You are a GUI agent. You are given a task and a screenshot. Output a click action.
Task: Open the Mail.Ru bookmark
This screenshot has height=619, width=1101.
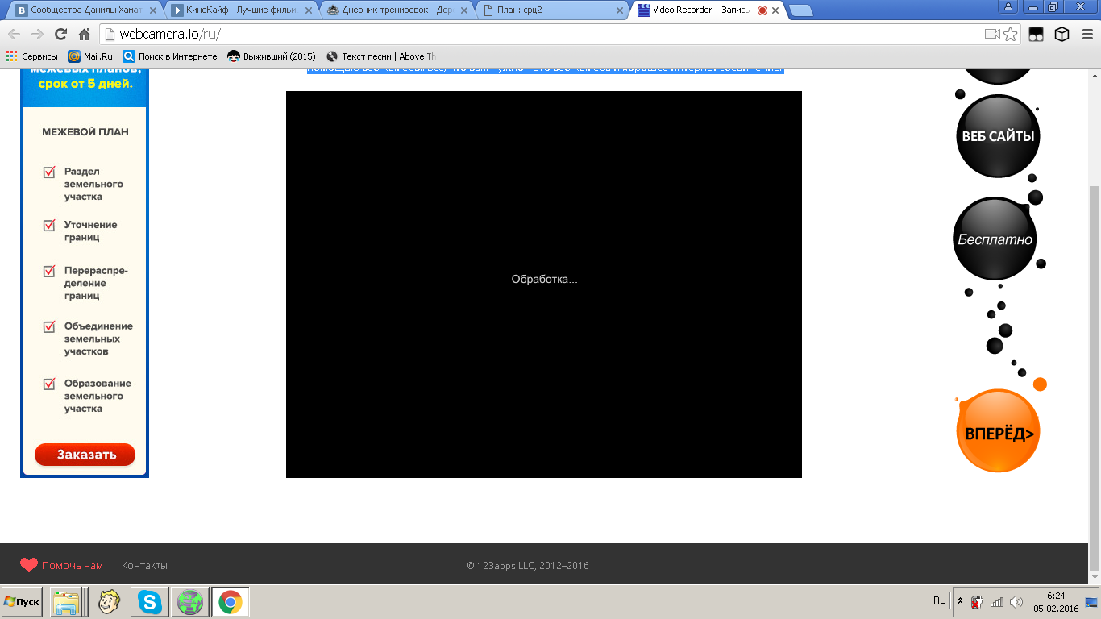tap(90, 56)
